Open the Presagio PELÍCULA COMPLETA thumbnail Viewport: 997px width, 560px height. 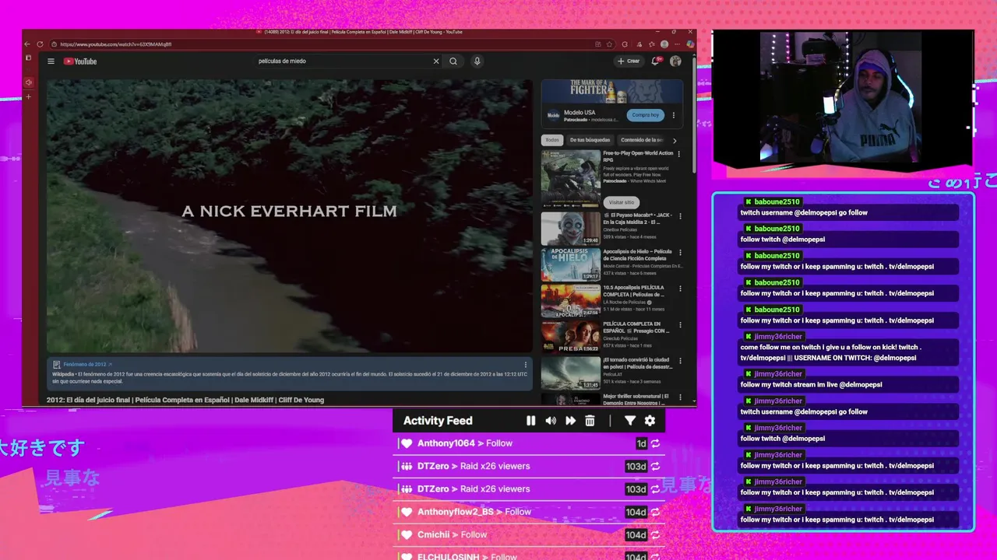click(x=571, y=337)
